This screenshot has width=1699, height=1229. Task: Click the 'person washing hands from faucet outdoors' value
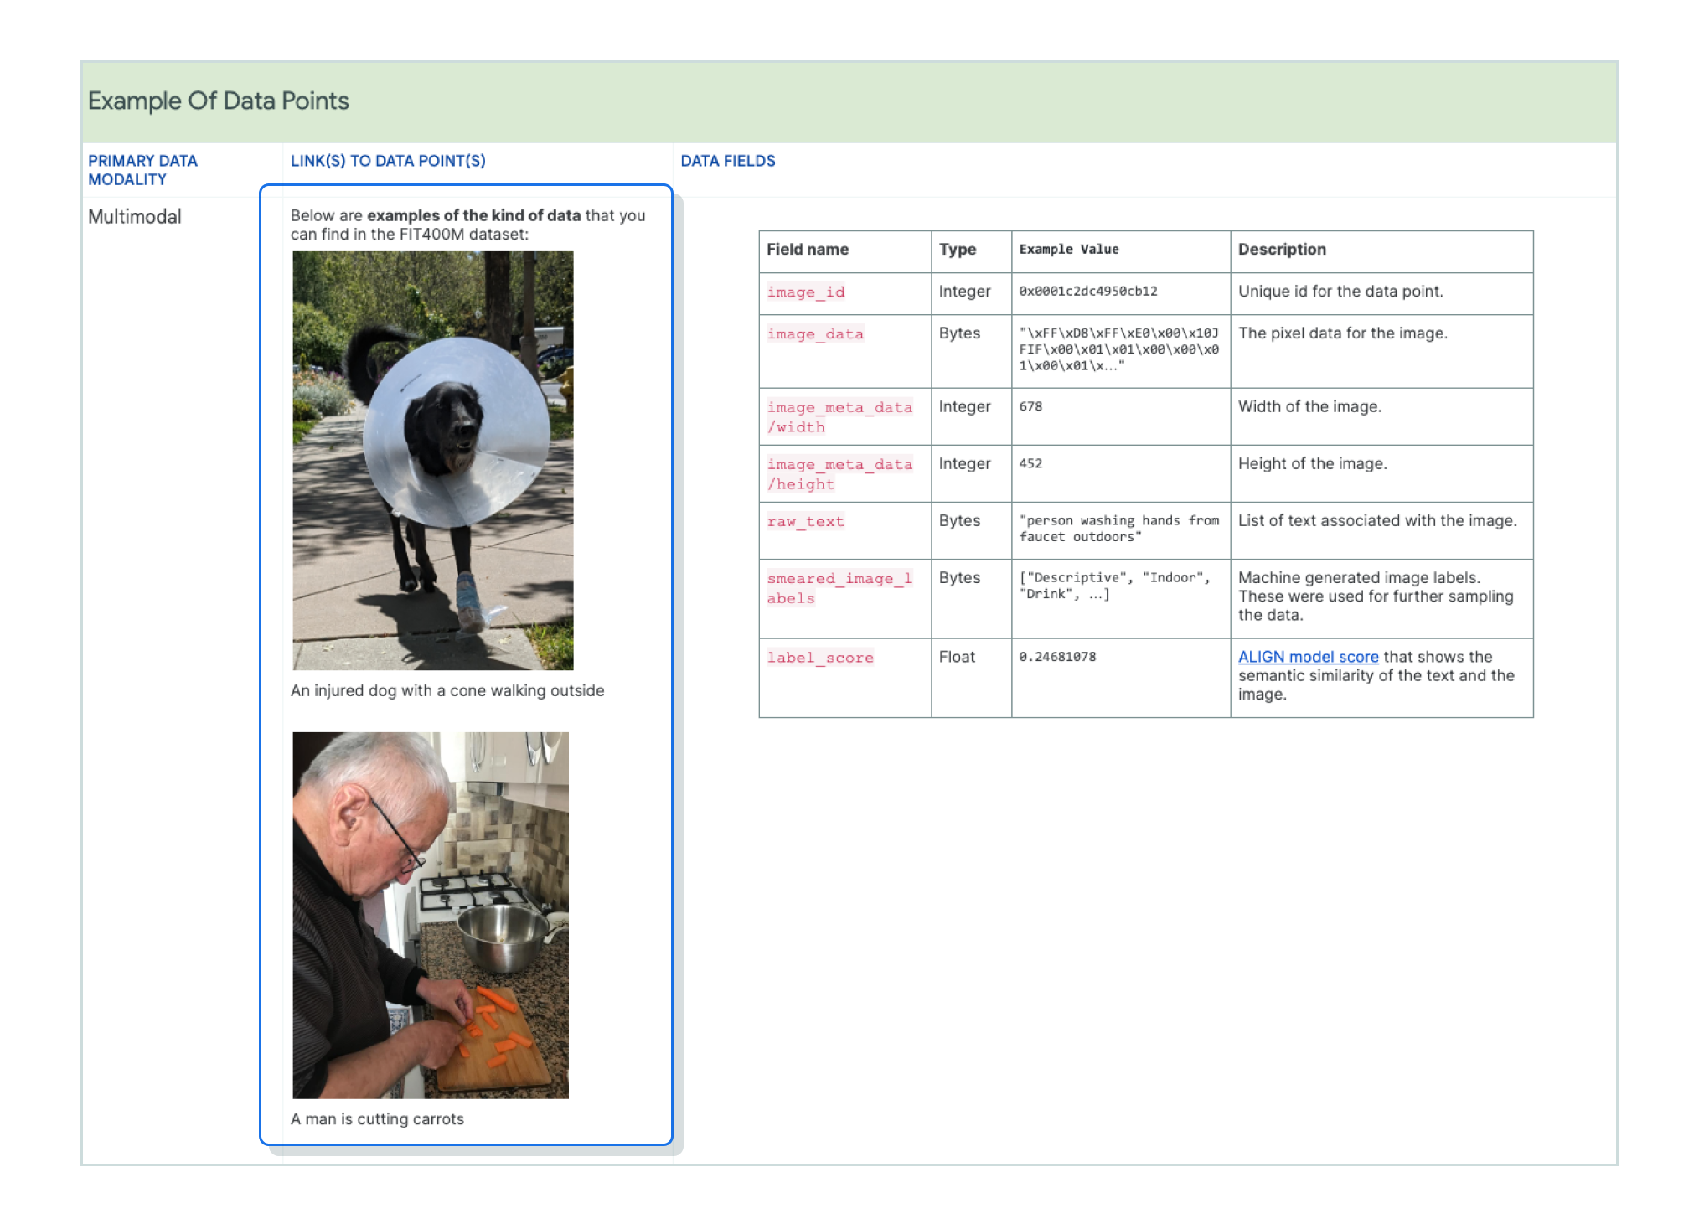pos(1119,529)
